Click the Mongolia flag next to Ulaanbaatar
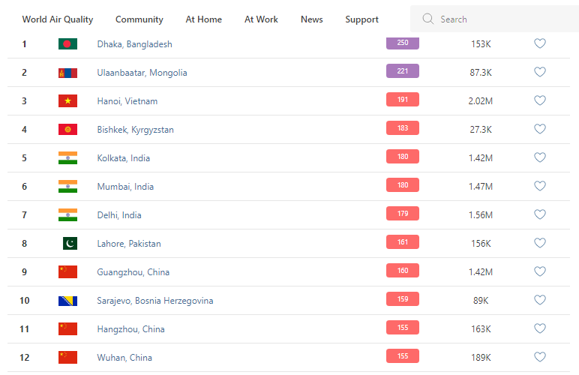 point(67,73)
